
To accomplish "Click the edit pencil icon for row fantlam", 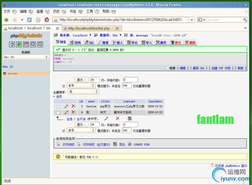I will click(66, 106).
